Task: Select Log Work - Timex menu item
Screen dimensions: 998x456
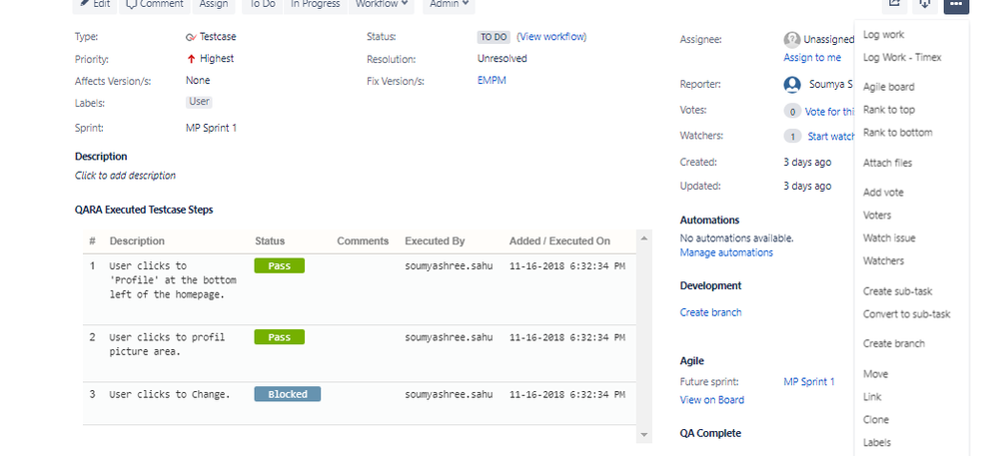Action: [x=902, y=57]
